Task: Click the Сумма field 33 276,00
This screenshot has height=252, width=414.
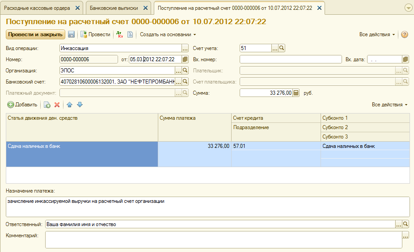Action: (x=266, y=93)
